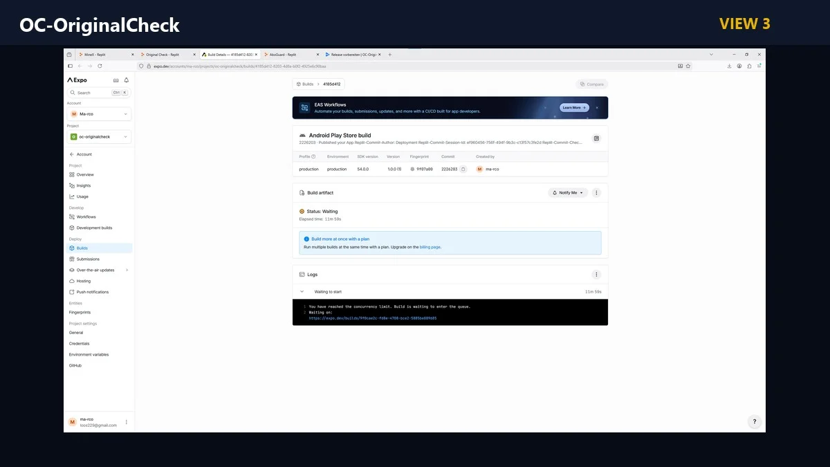
Task: Click Learn More on EAS Workflows banner
Action: tap(574, 108)
